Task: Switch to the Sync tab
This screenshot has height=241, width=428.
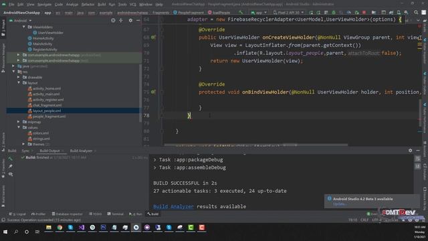Action: click(25, 151)
